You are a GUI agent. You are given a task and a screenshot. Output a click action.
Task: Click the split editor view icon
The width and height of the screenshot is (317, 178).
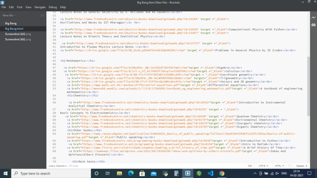click(42, 16)
